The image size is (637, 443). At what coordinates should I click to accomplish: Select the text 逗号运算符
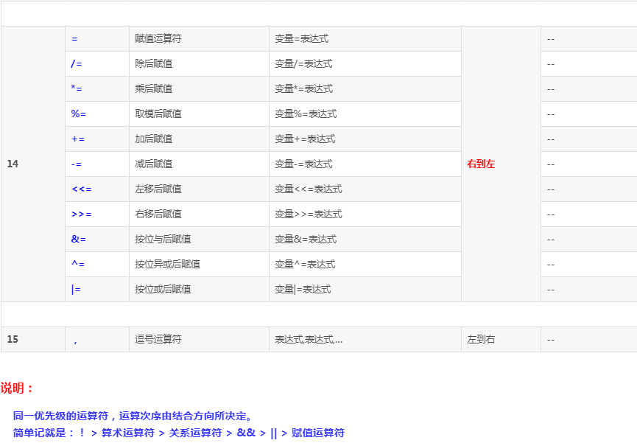(158, 339)
